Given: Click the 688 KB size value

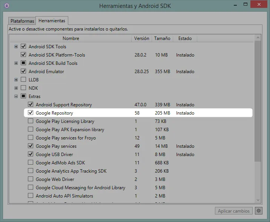Looking at the screenshot, I should point(162,162).
